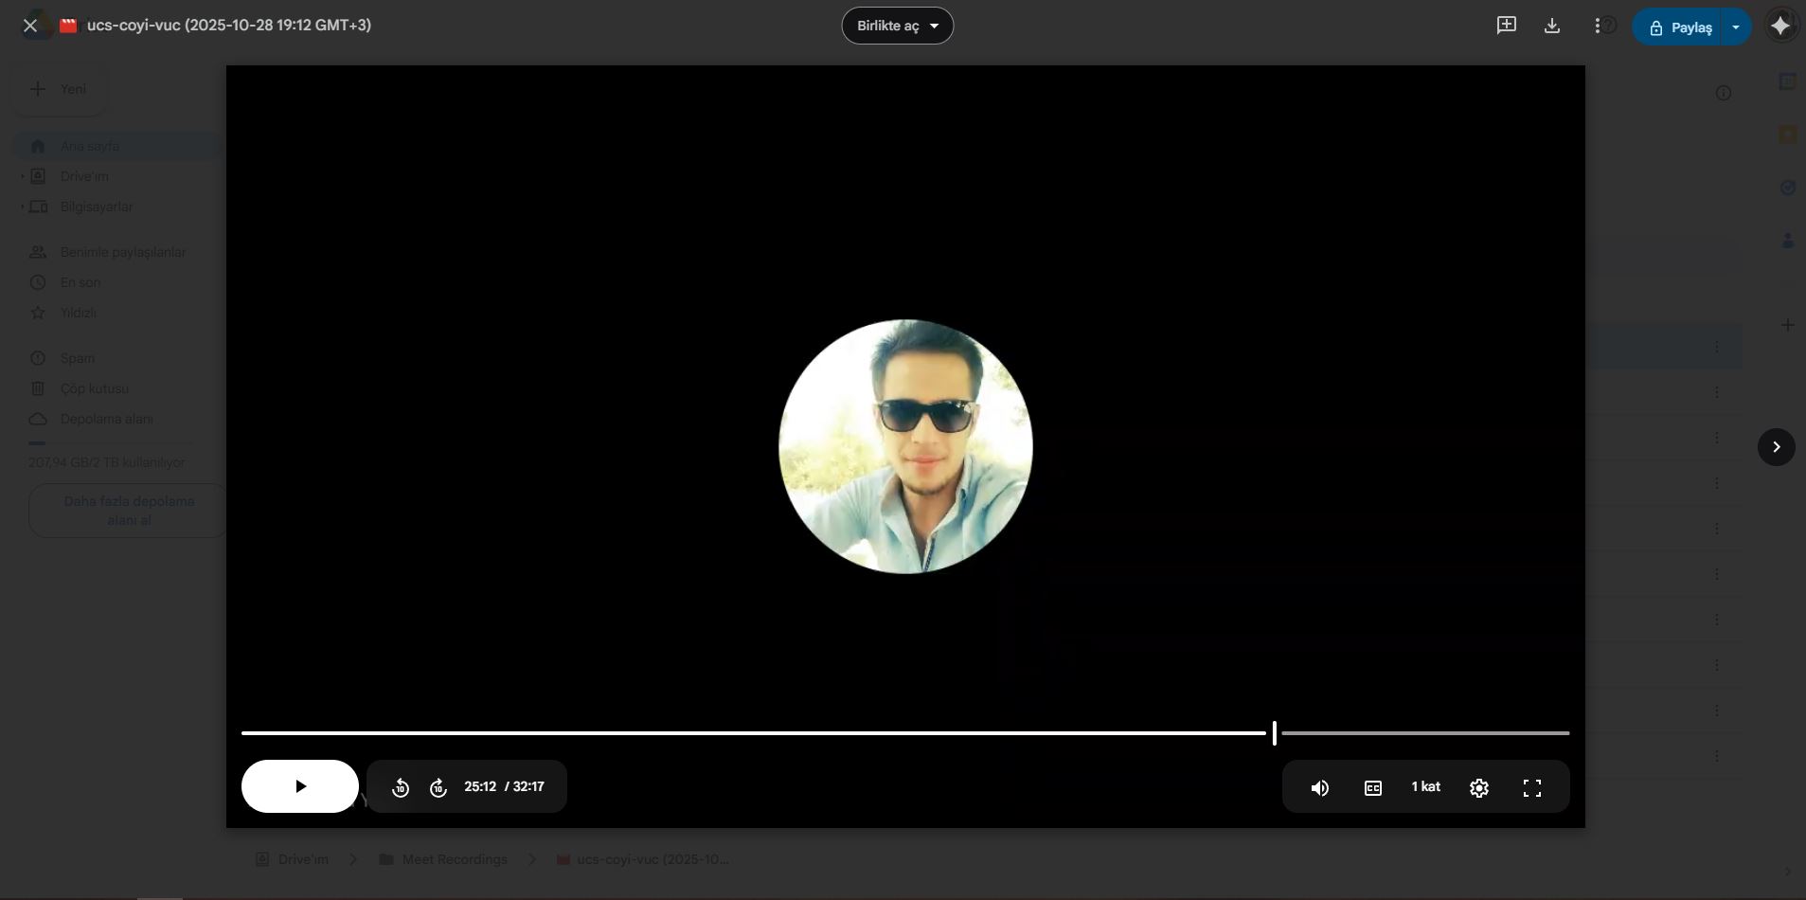Download the recording file
The height and width of the screenshot is (900, 1806).
click(1551, 26)
